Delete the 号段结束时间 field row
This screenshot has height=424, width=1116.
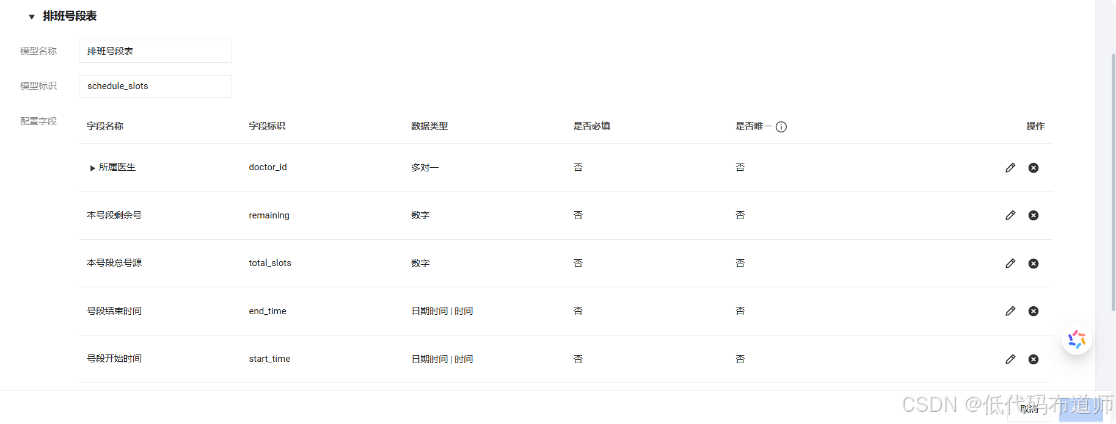1034,311
